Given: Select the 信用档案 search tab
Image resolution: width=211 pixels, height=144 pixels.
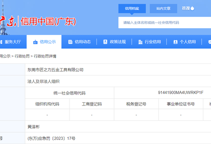Looking at the screenshot, I should [x=132, y=9].
